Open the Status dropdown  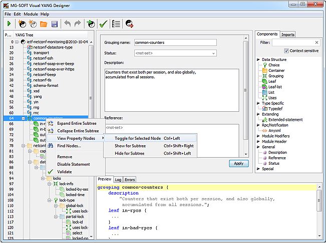pyautogui.click(x=213, y=53)
